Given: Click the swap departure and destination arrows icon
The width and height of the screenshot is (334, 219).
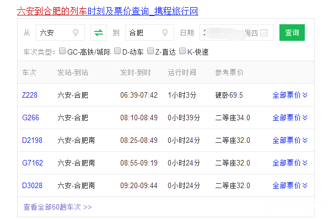Looking at the screenshot, I should coord(99,33).
